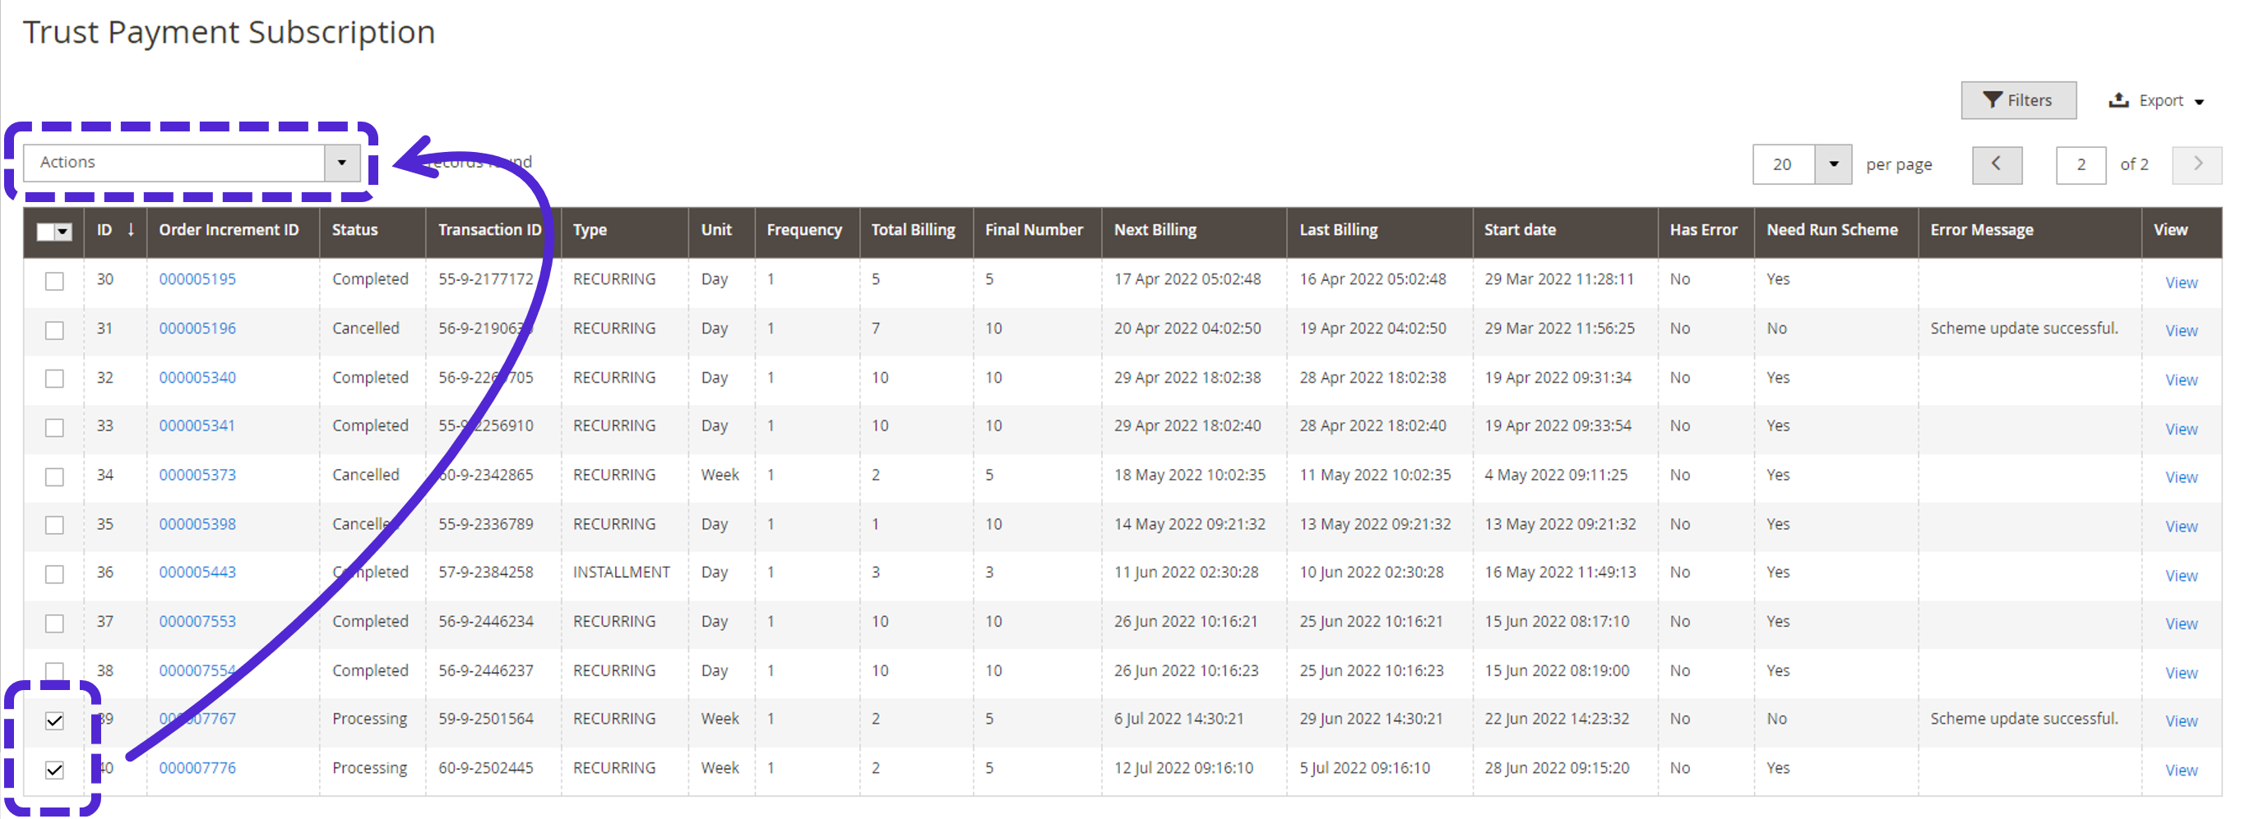This screenshot has width=2245, height=819.
Task: Open the per page size dropdown
Action: click(x=1832, y=164)
